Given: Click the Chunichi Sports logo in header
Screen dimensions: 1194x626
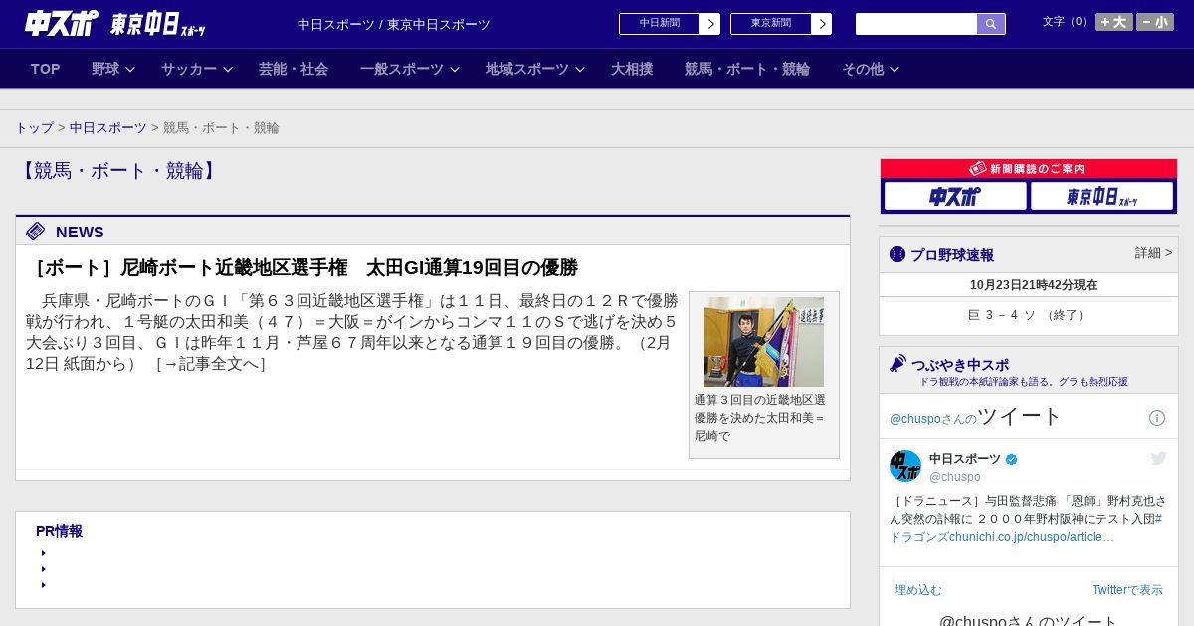Looking at the screenshot, I should coord(62,23).
